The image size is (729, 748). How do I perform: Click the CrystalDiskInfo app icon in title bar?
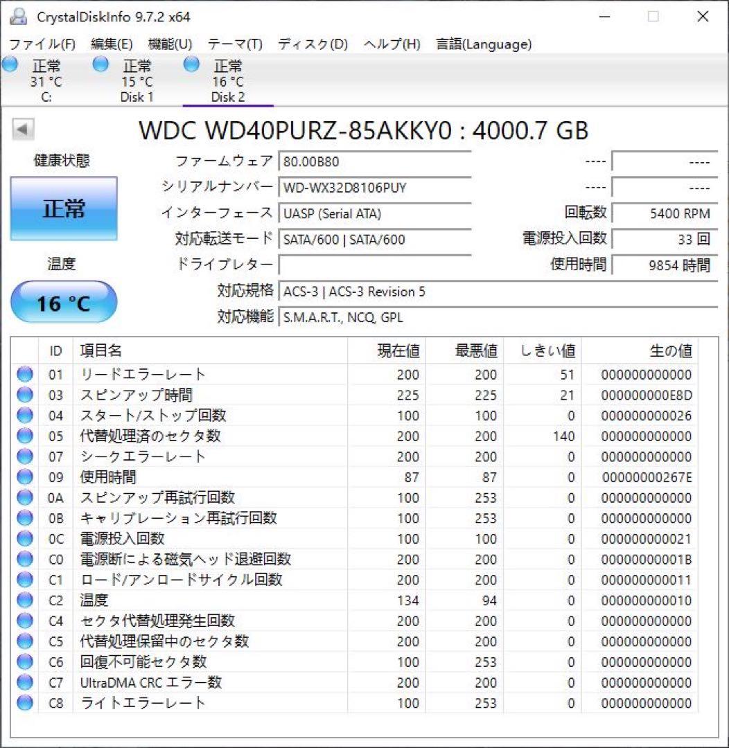click(x=18, y=17)
